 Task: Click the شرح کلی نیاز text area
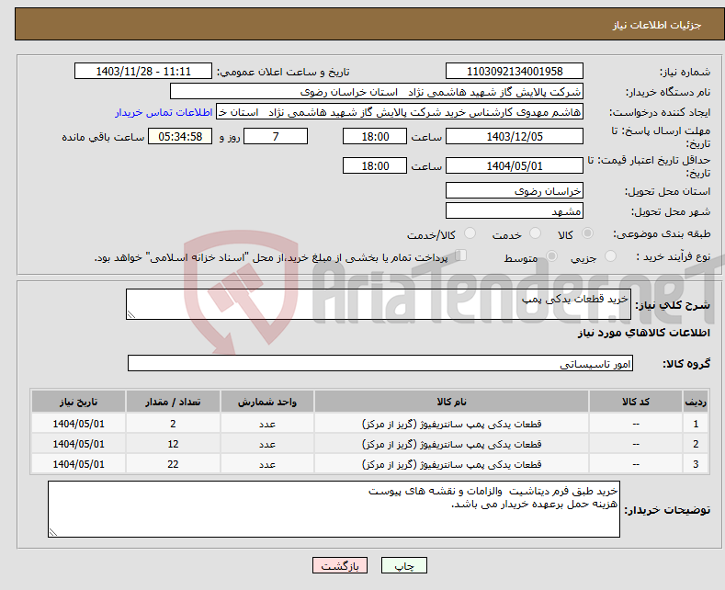[379, 304]
